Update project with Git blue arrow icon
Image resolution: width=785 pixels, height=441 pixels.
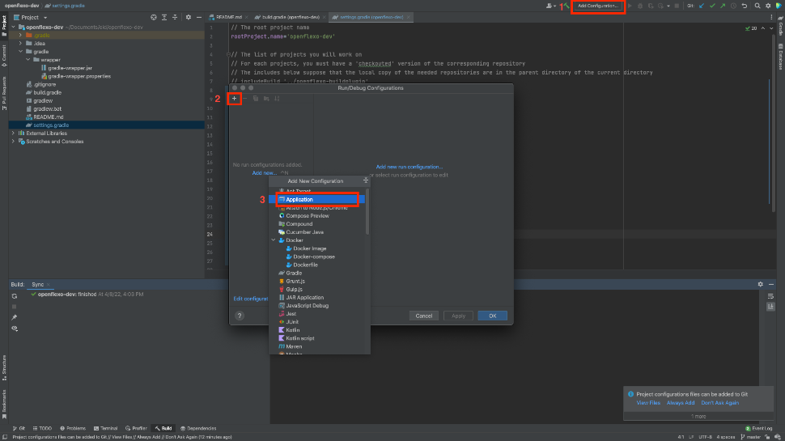click(x=702, y=6)
